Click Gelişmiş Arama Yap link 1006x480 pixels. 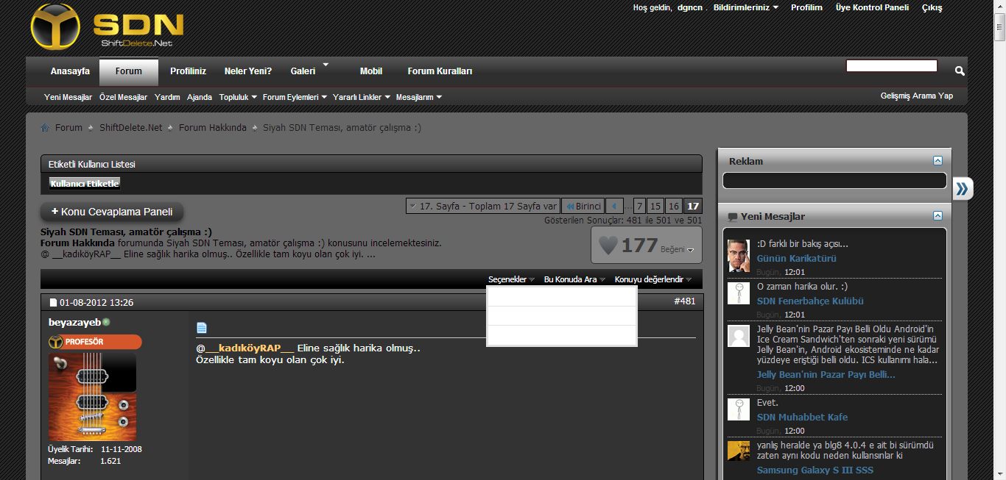coord(917,96)
